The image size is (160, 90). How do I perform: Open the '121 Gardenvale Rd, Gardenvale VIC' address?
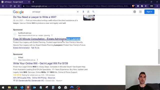point(29,80)
